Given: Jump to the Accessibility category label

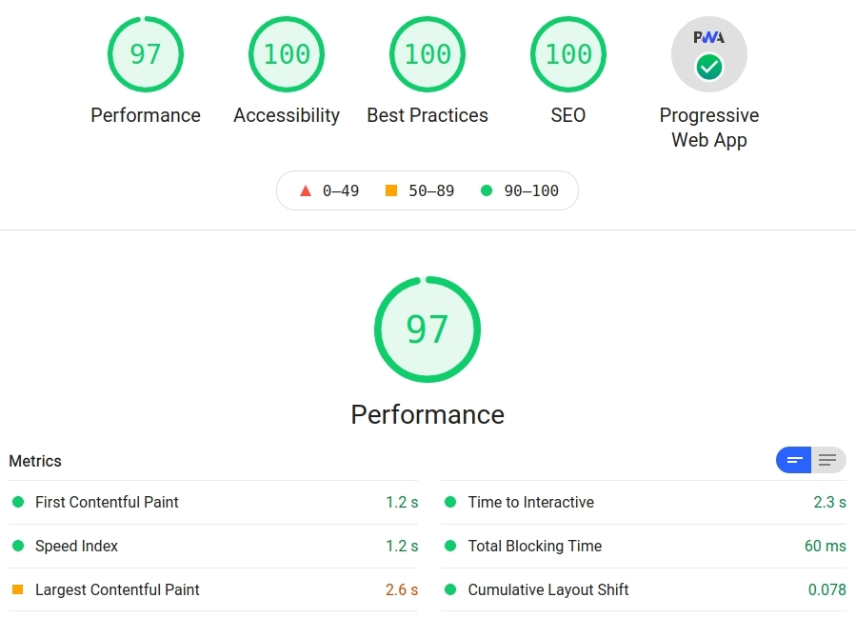Looking at the screenshot, I should pyautogui.click(x=287, y=115).
